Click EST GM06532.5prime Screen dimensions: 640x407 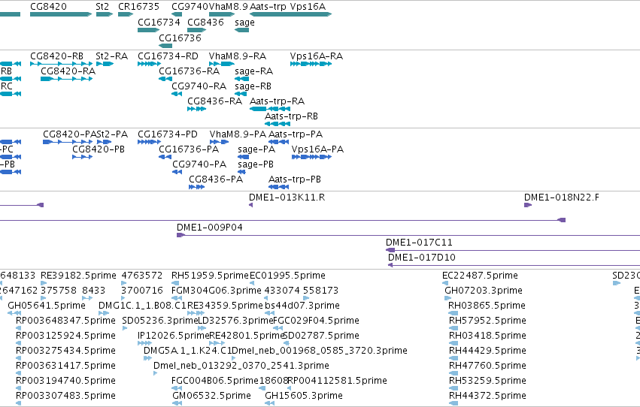point(177,403)
